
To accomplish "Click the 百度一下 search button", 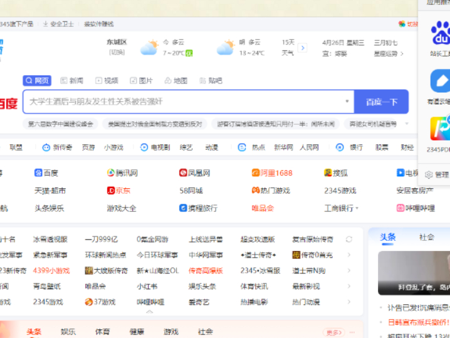I will point(382,102).
